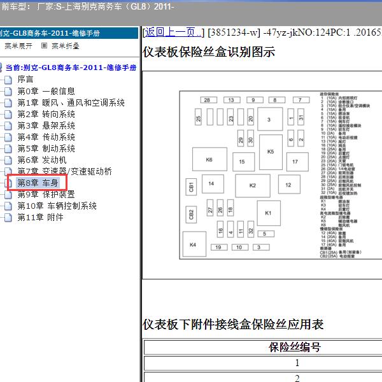Screen dimensions: 382x382
Task: Open 第10章 车辆控制系统
Action: point(57,206)
